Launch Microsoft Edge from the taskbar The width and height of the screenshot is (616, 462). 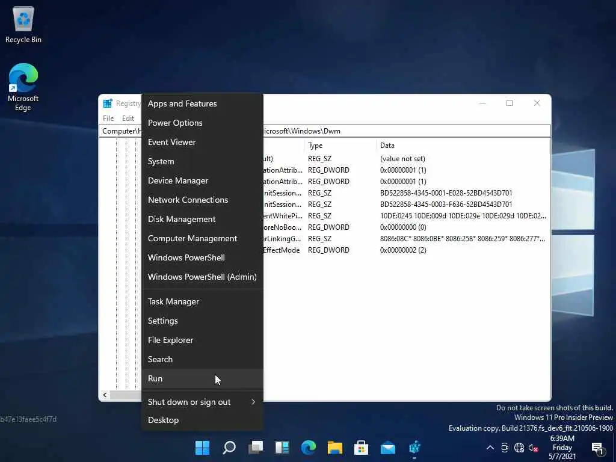click(x=309, y=448)
